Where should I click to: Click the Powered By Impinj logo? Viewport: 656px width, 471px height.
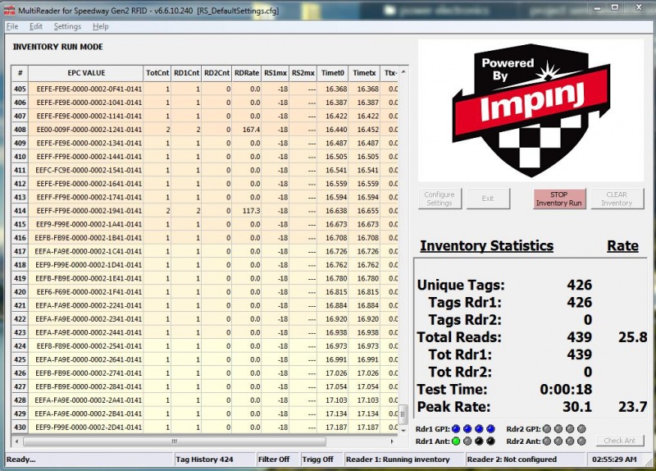click(531, 111)
